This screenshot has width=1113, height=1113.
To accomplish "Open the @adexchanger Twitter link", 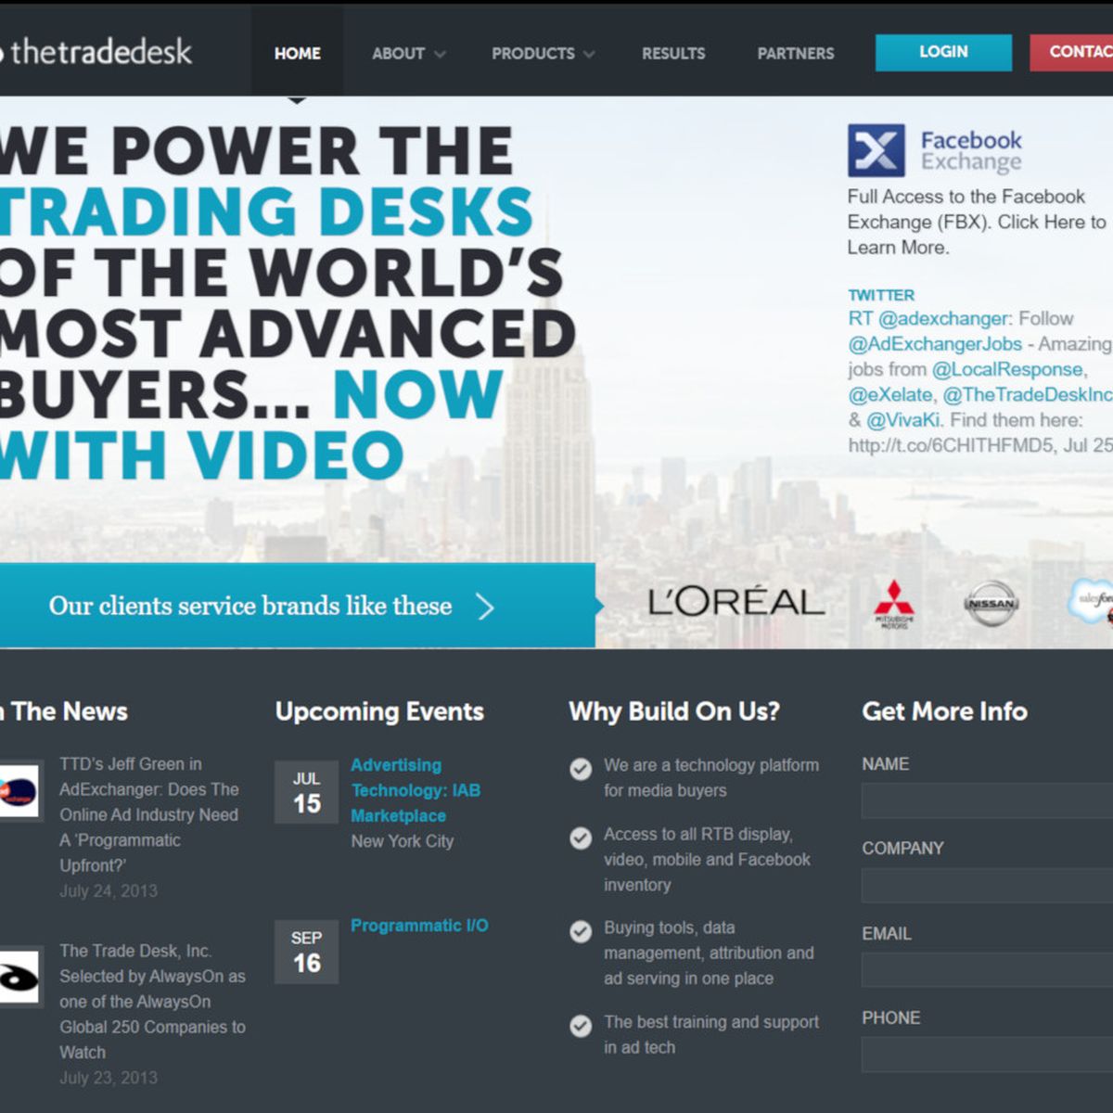I will (x=943, y=319).
